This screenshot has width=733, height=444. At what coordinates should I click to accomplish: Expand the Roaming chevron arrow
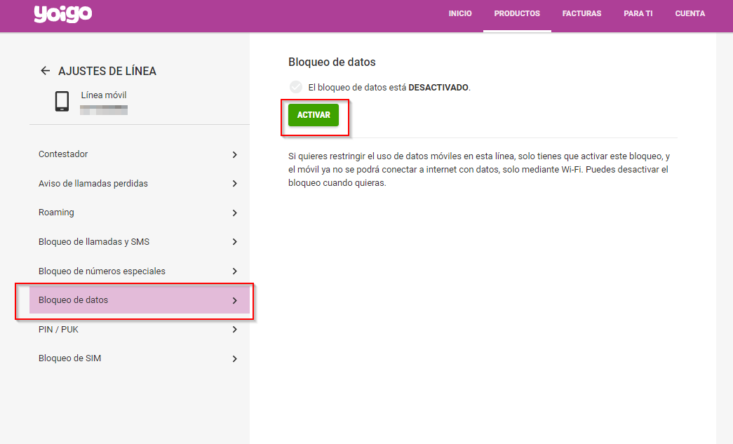click(x=234, y=213)
